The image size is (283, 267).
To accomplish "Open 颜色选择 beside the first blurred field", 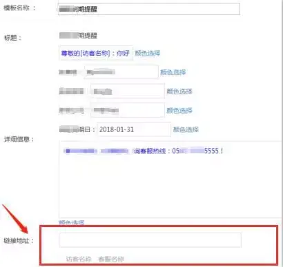I will (173, 72).
